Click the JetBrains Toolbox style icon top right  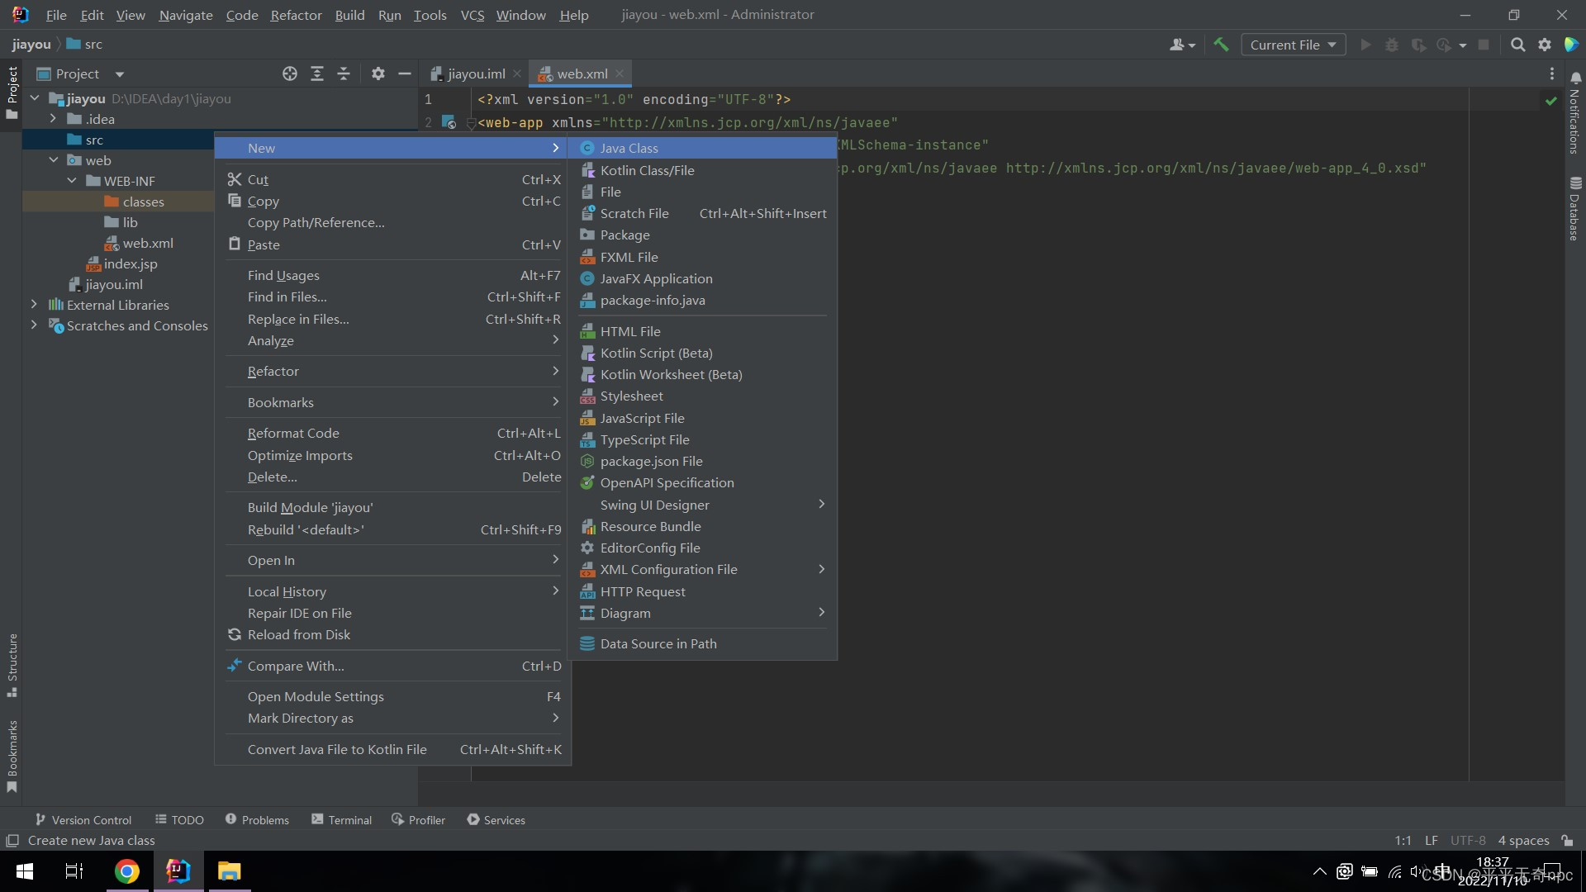[1571, 45]
